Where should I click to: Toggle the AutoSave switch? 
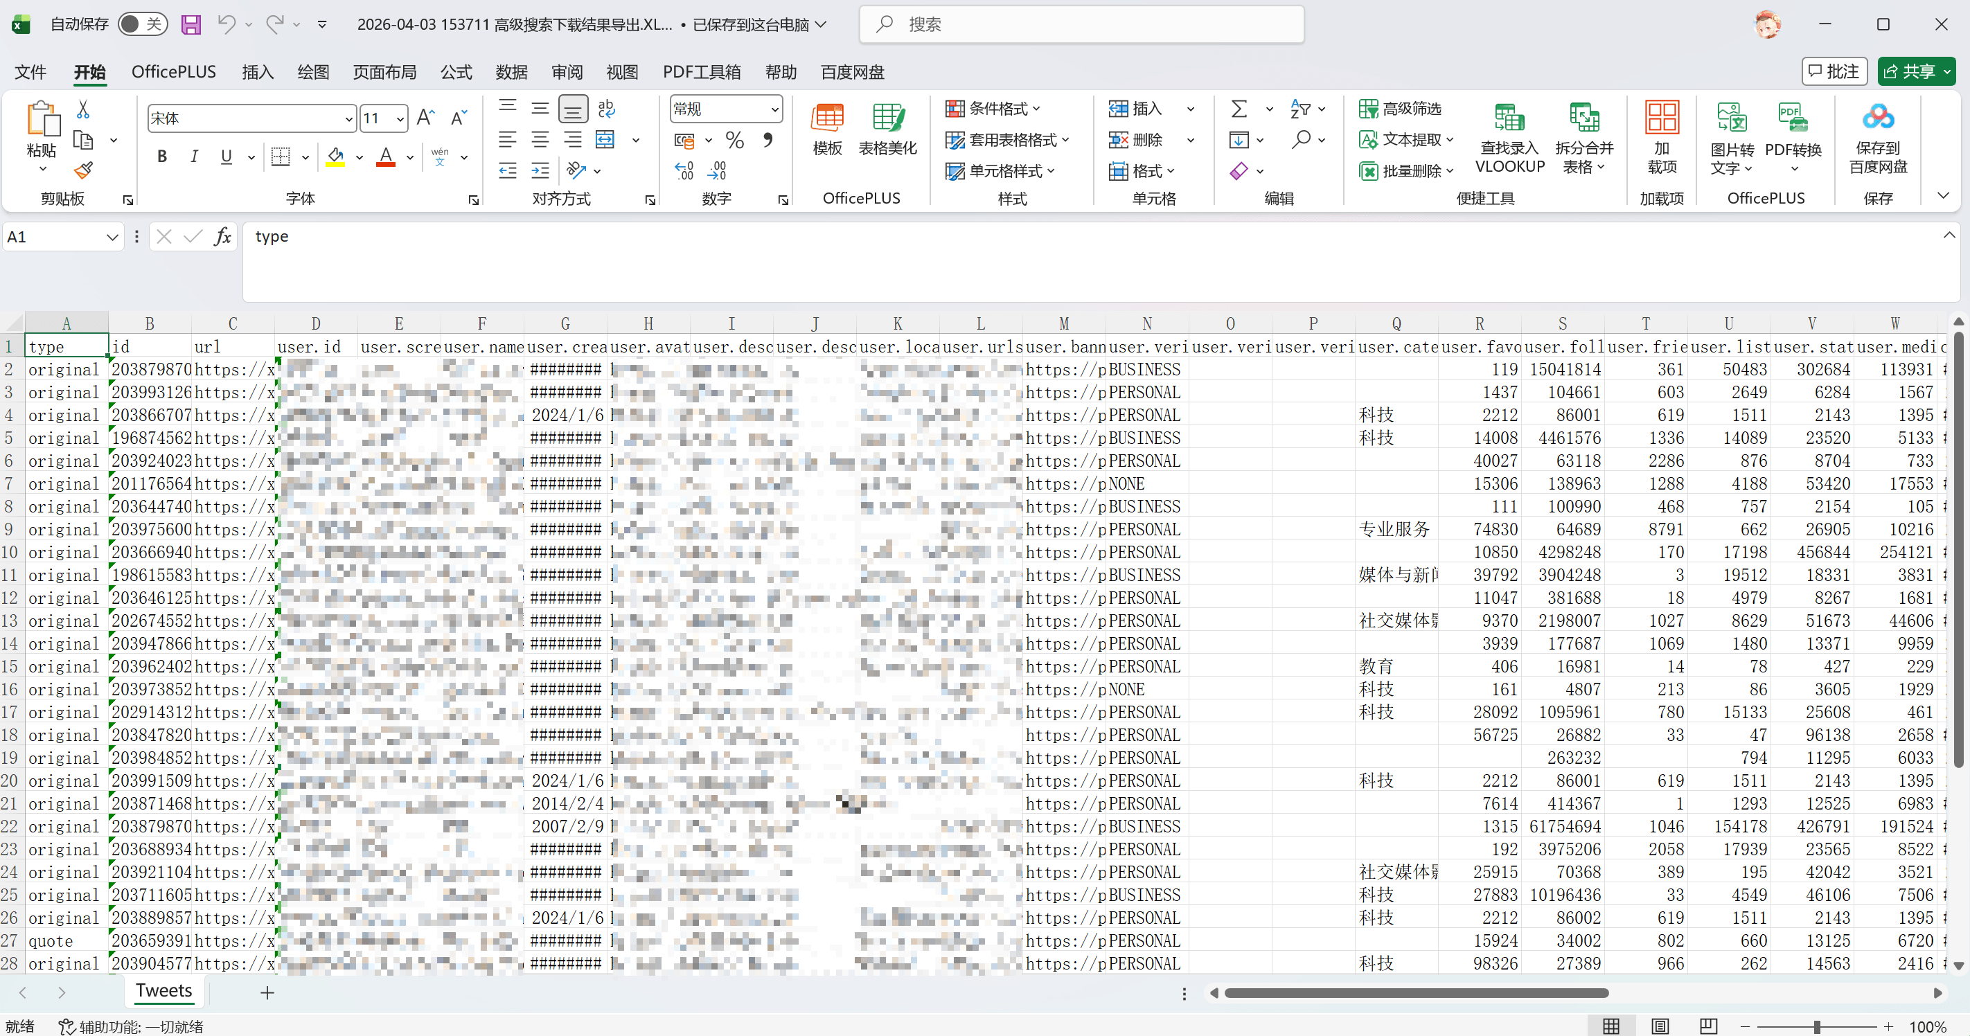point(142,24)
